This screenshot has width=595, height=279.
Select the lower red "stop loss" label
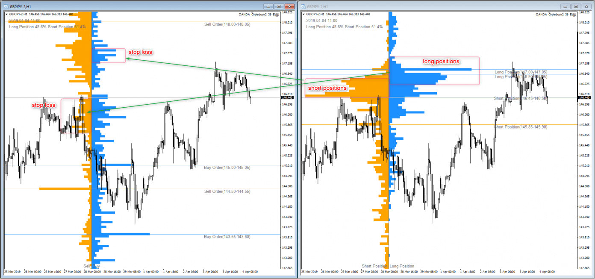click(44, 105)
